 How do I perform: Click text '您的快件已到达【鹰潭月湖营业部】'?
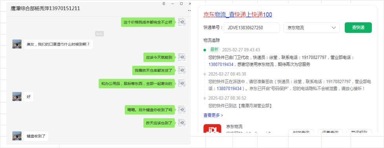coord(240,106)
